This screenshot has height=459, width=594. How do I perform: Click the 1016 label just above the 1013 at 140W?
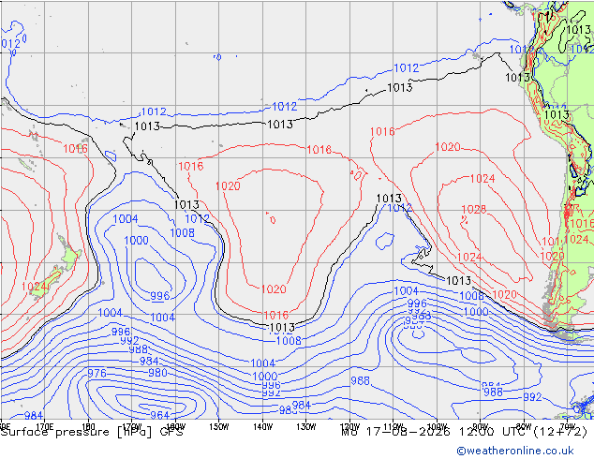pyautogui.click(x=275, y=315)
